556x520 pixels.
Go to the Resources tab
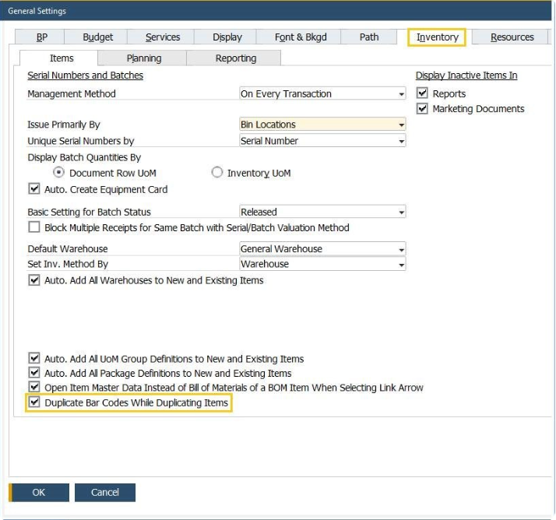coord(512,37)
